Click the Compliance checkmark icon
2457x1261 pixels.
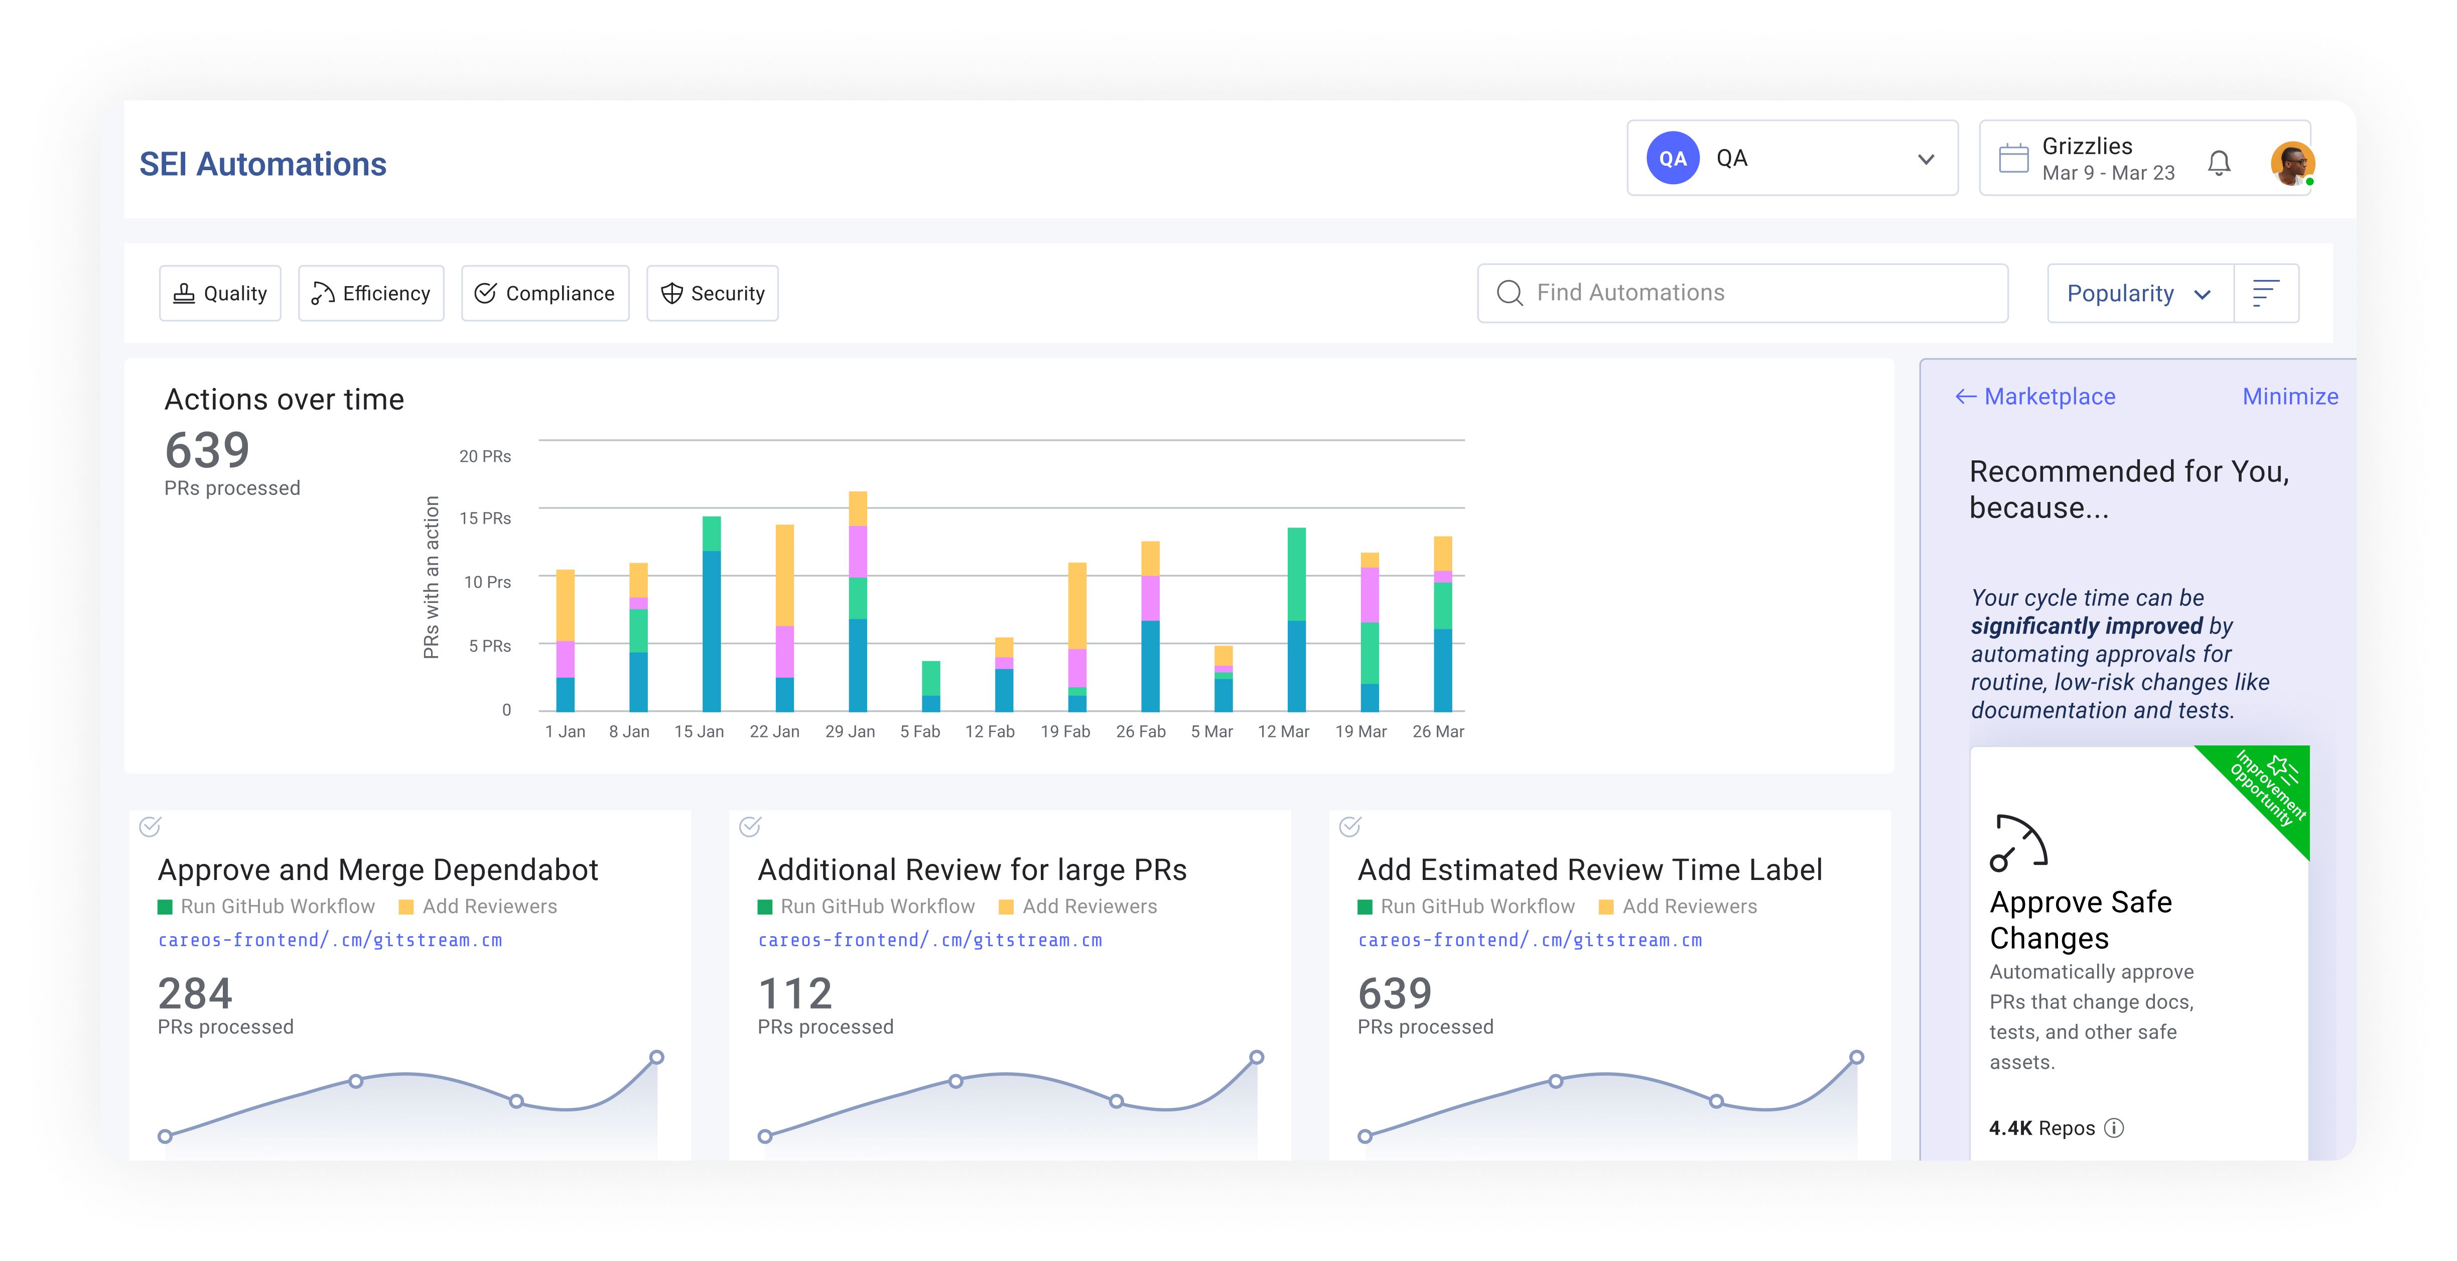tap(485, 294)
